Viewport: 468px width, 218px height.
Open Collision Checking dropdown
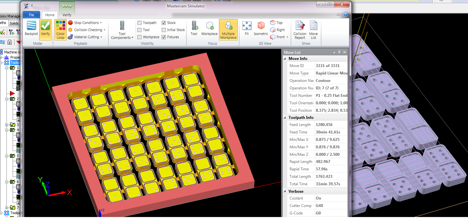click(86, 30)
